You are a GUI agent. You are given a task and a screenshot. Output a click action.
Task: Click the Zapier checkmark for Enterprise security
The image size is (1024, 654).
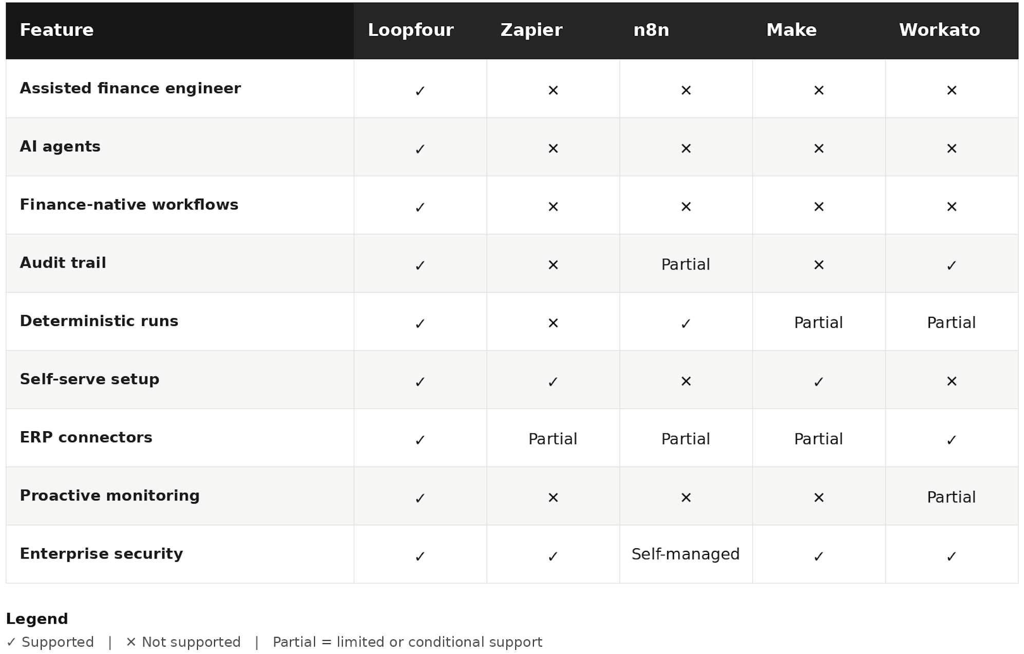click(553, 556)
